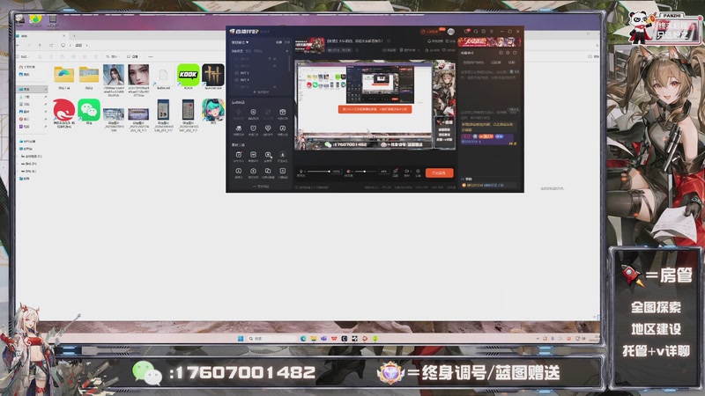This screenshot has width=705, height=396.
Task: Open the green WeChat shortcut in File Explorer
Action: [89, 110]
